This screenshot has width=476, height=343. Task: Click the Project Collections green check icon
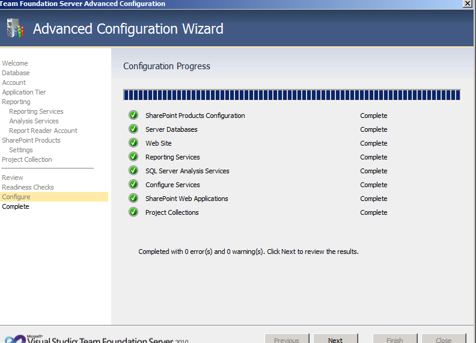tap(133, 212)
